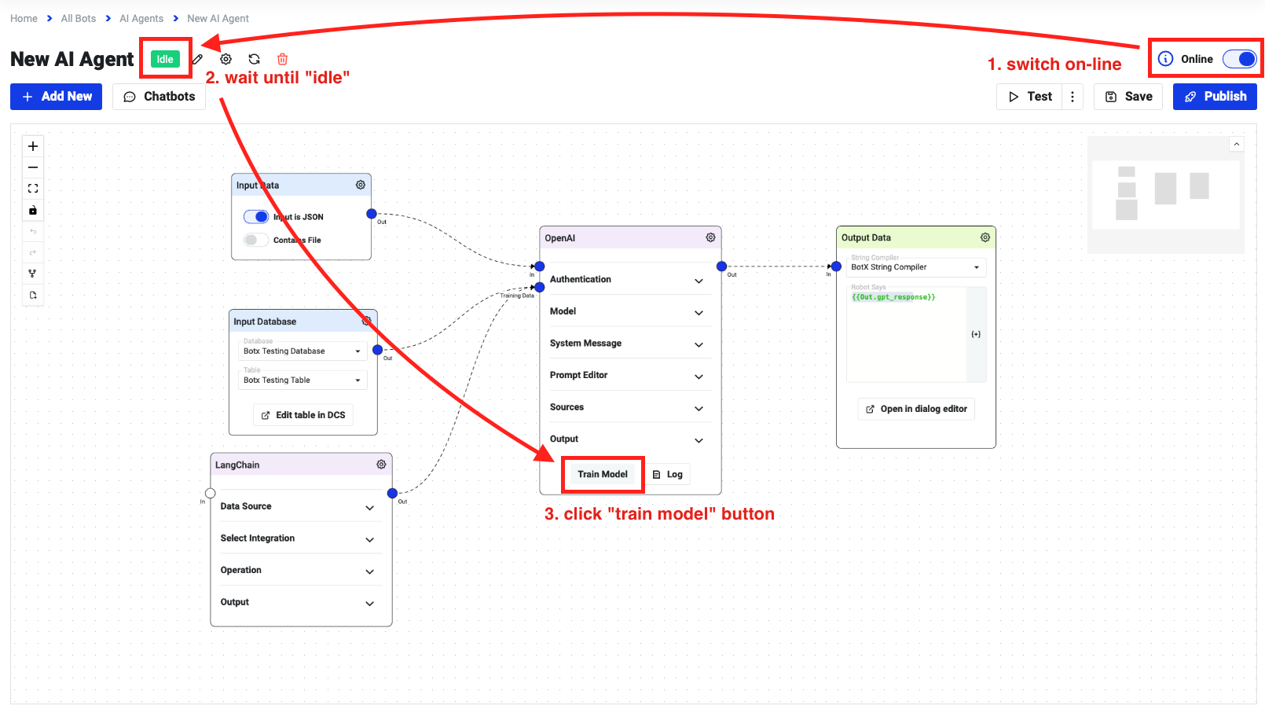The image size is (1265, 713).
Task: Zoom into the canvas with the plus icon
Action: (x=32, y=146)
